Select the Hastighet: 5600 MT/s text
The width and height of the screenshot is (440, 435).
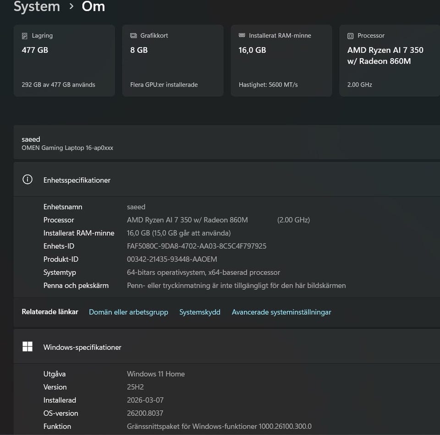pyautogui.click(x=268, y=85)
